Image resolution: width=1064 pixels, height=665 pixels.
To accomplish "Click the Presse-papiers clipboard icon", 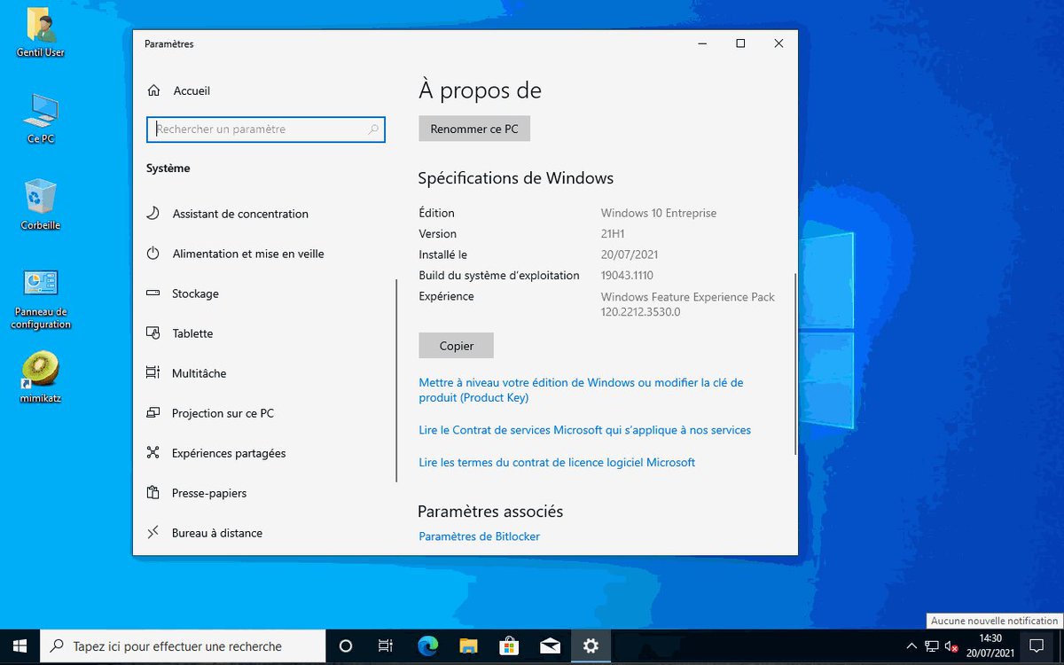I will [x=153, y=493].
